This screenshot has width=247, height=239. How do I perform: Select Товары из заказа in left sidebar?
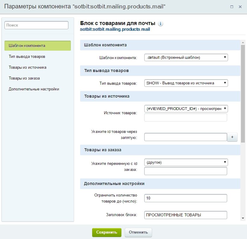[24, 78]
